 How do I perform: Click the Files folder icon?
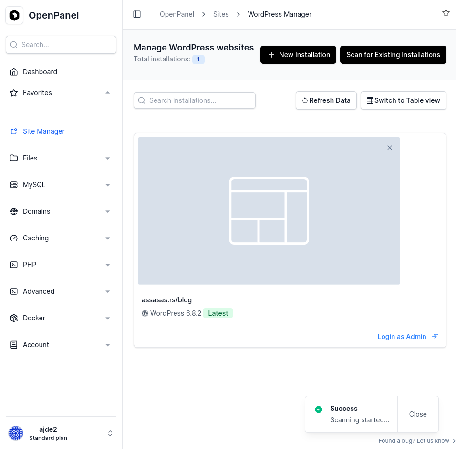(14, 158)
